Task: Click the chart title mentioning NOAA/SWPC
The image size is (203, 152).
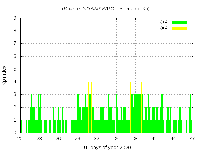Action: [x=106, y=9]
